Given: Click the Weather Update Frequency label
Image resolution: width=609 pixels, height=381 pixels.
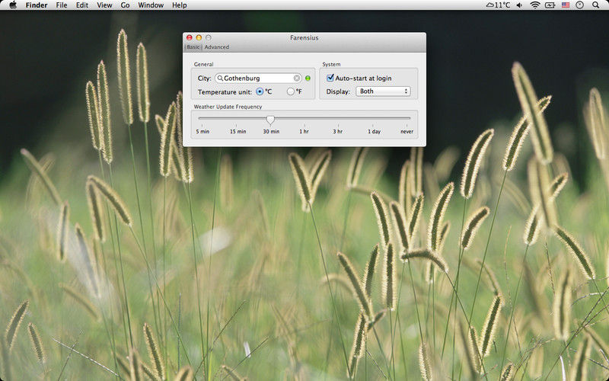Looking at the screenshot, I should 228,107.
